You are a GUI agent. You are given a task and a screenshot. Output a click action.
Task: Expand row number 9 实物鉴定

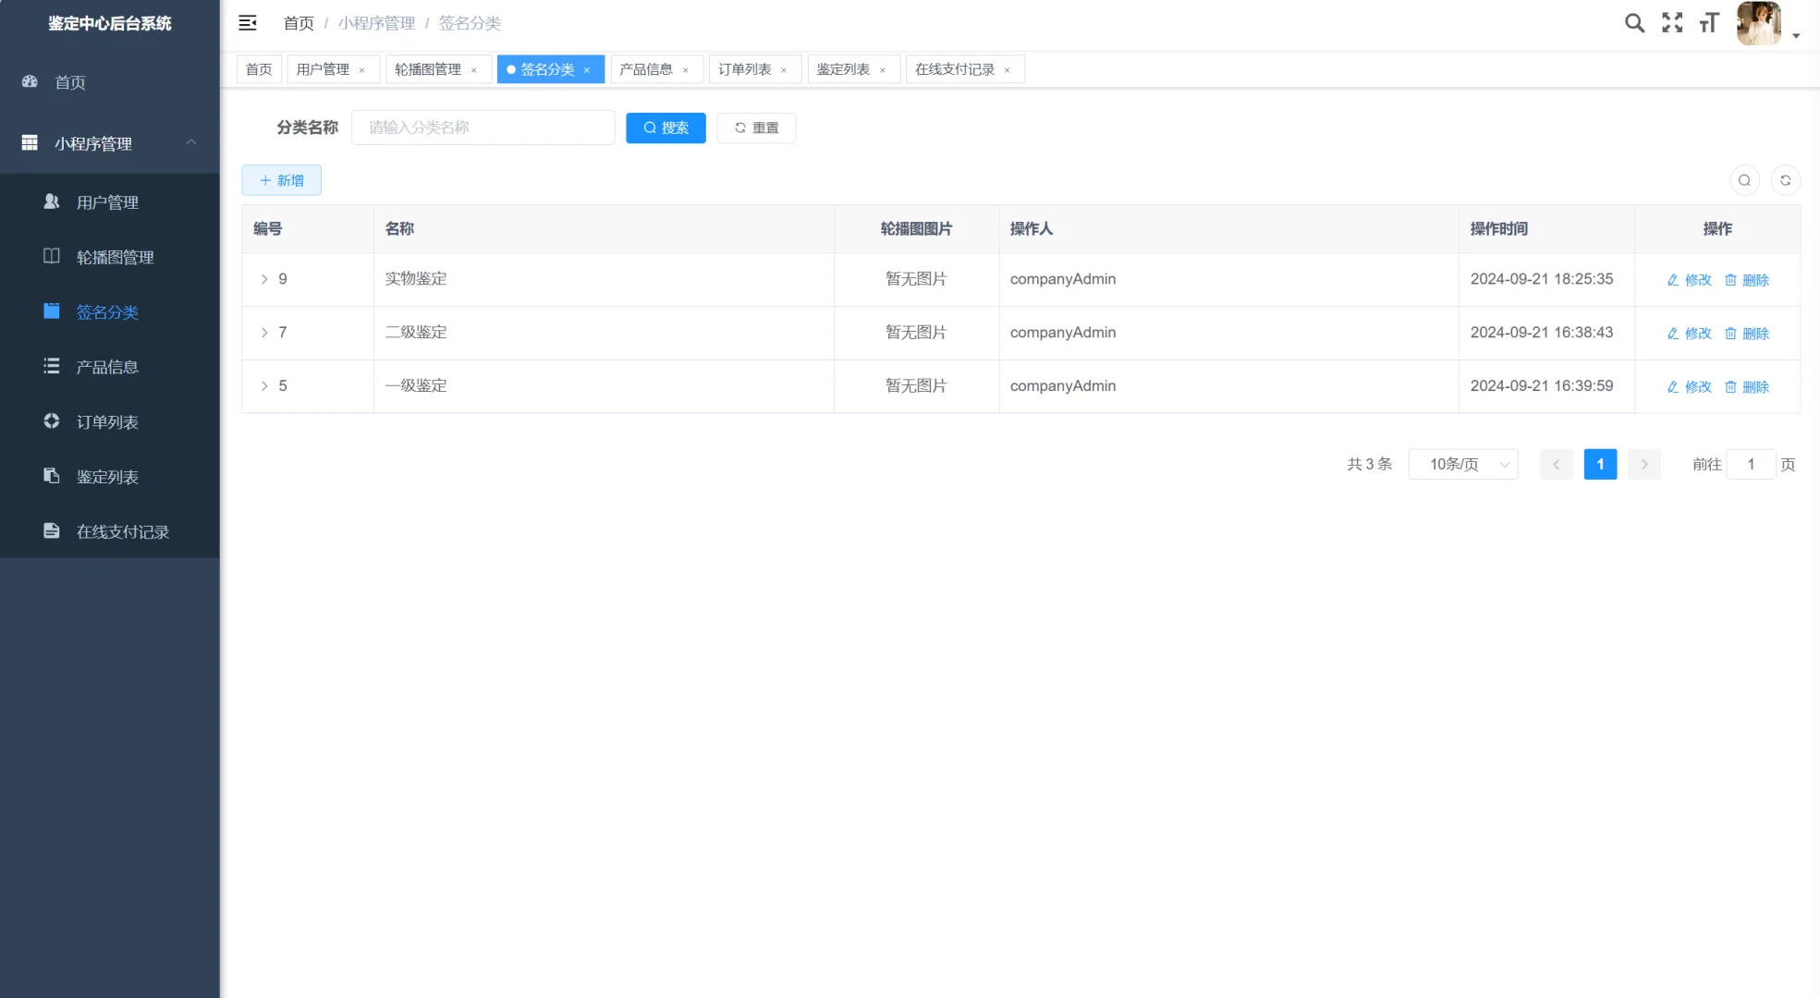[264, 279]
